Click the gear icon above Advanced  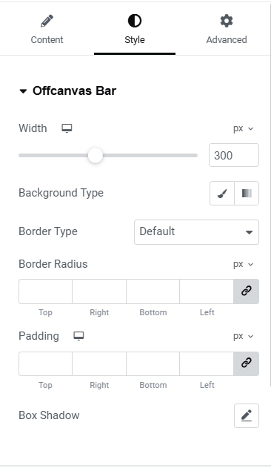(x=227, y=21)
